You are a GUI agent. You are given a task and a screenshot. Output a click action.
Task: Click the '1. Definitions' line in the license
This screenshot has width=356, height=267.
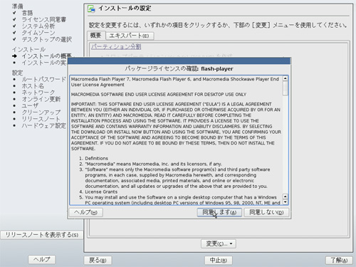click(x=94, y=158)
